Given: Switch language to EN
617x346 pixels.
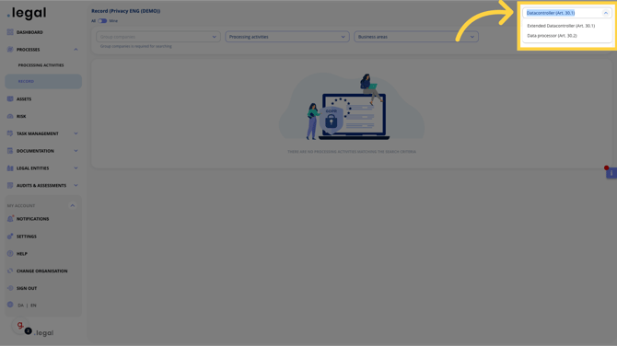Looking at the screenshot, I should point(33,306).
